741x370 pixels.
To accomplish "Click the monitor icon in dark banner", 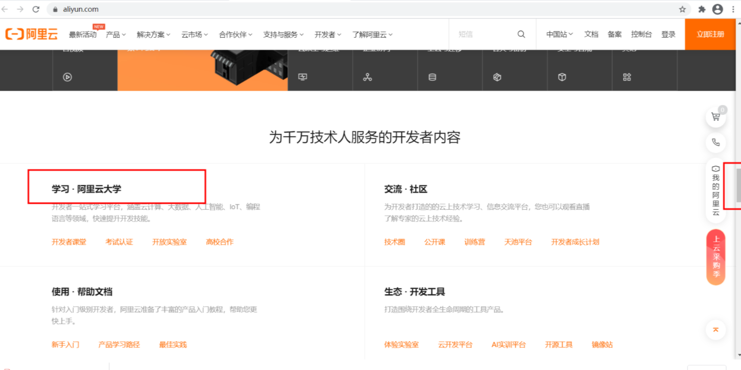I will click(303, 77).
